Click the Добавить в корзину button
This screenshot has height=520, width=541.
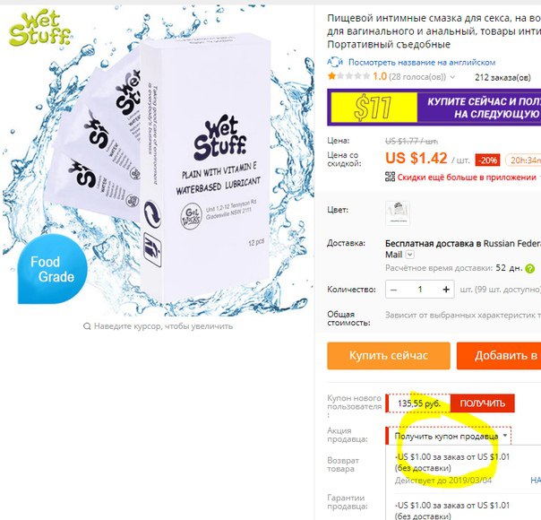pyautogui.click(x=499, y=356)
